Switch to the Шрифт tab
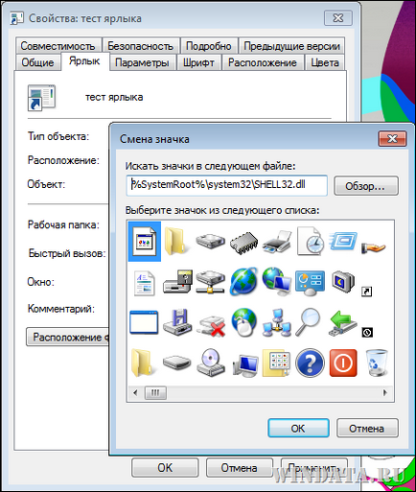 click(198, 62)
